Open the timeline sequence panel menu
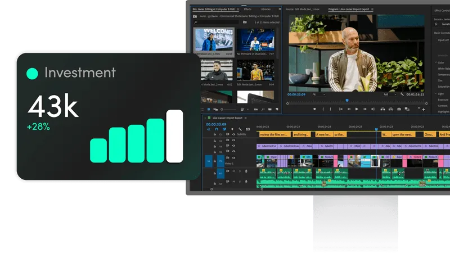The width and height of the screenshot is (450, 253). click(x=245, y=118)
